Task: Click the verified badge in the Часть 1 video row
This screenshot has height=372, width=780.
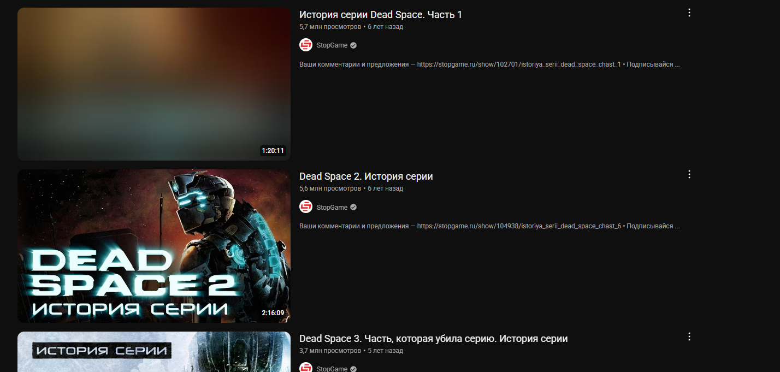Action: pyautogui.click(x=353, y=45)
